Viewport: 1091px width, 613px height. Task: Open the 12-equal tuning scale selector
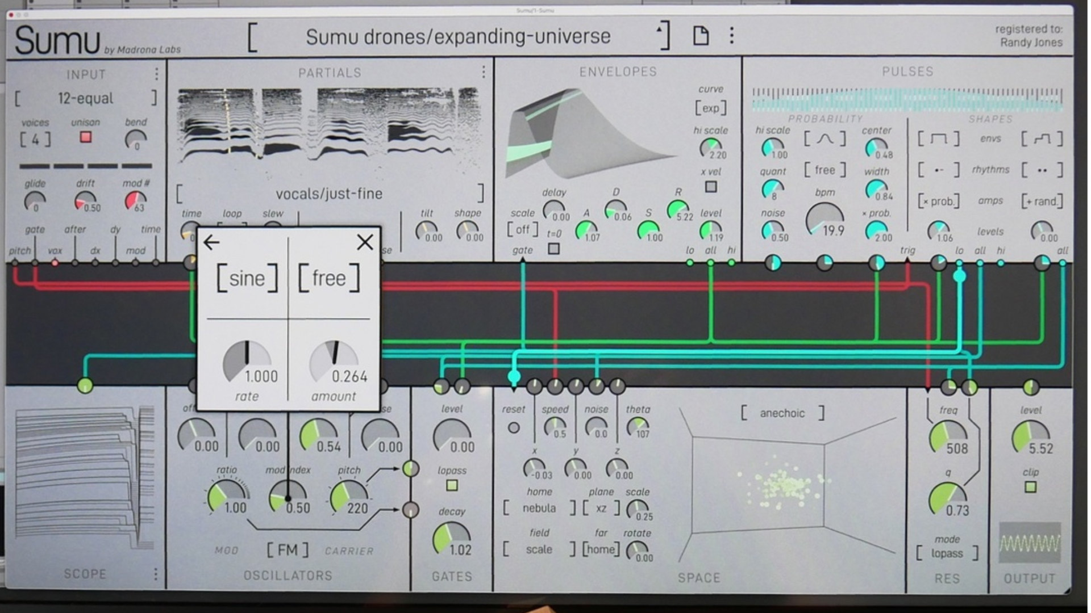coord(85,98)
